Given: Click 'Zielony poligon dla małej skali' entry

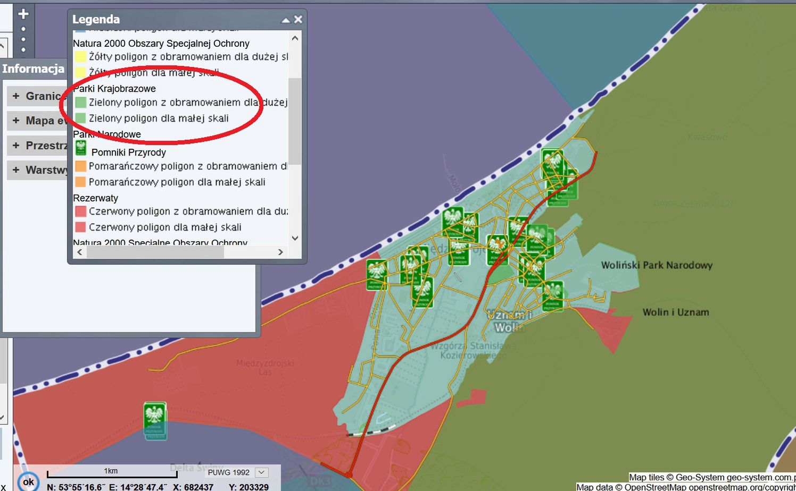Looking at the screenshot, I should click(x=159, y=118).
